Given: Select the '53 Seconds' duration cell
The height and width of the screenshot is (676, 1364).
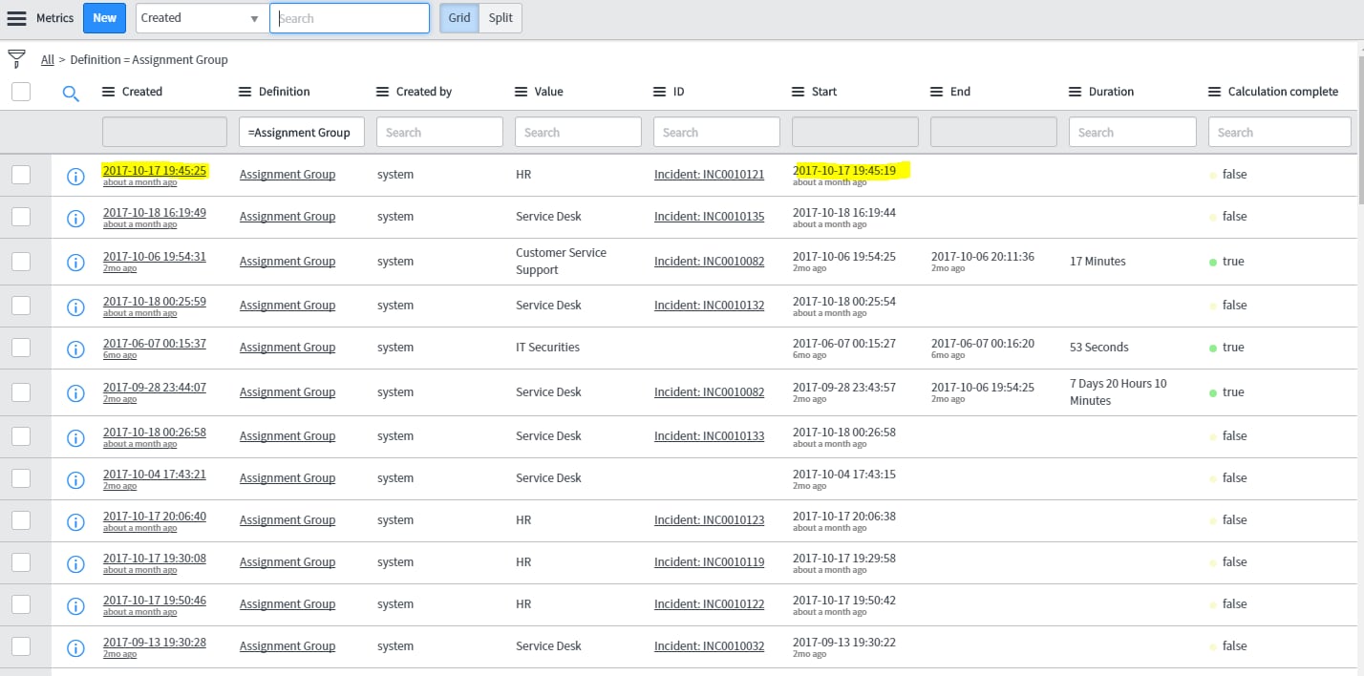Looking at the screenshot, I should coord(1098,347).
